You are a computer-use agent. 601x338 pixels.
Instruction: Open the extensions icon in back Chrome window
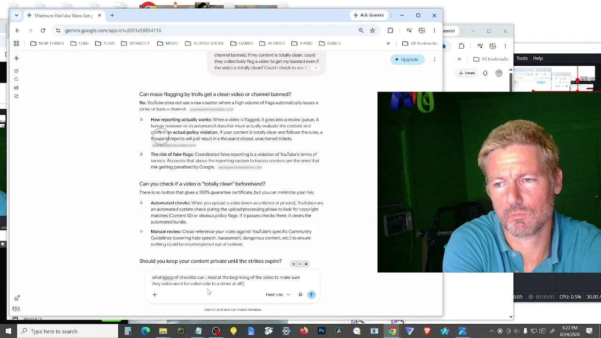click(462, 46)
